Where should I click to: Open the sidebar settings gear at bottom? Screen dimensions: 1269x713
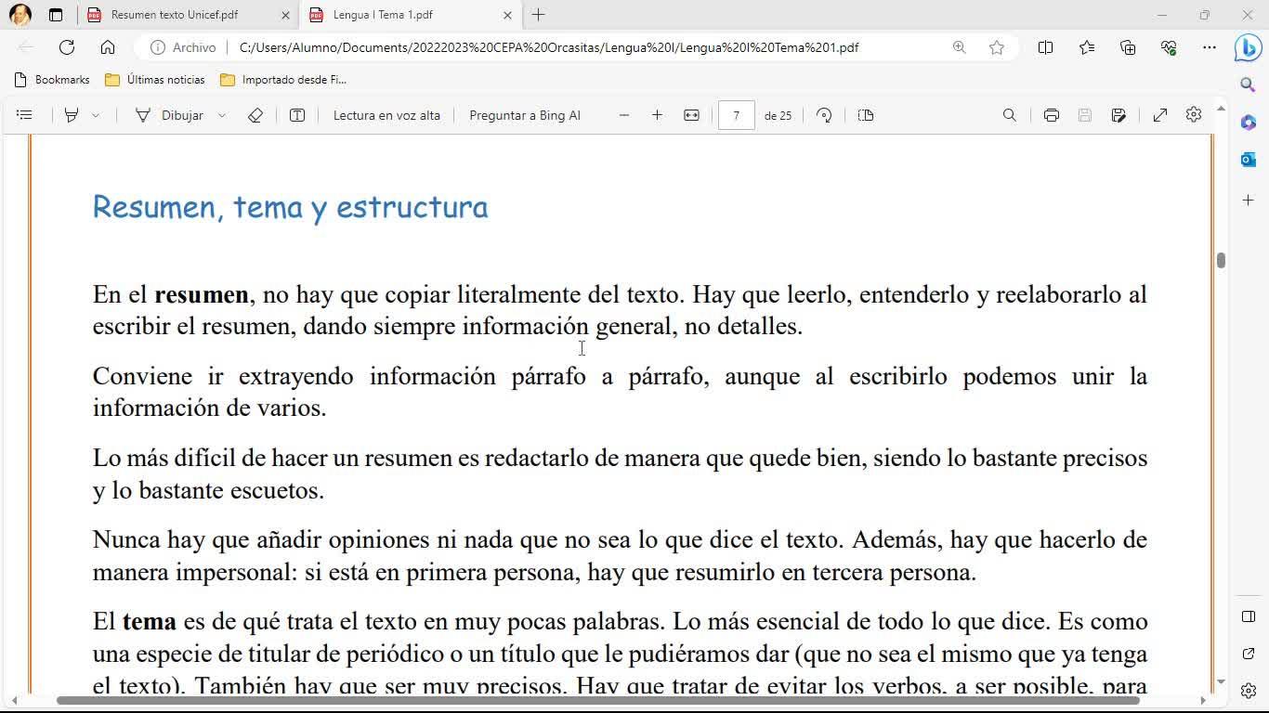1249,691
